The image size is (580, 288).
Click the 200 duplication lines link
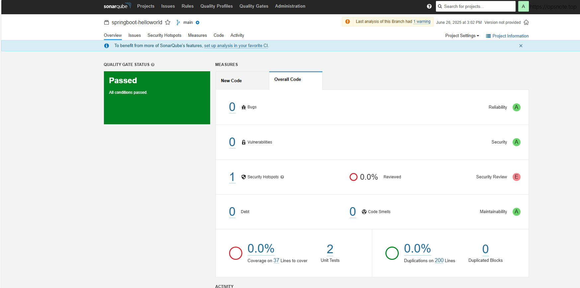tap(439, 260)
